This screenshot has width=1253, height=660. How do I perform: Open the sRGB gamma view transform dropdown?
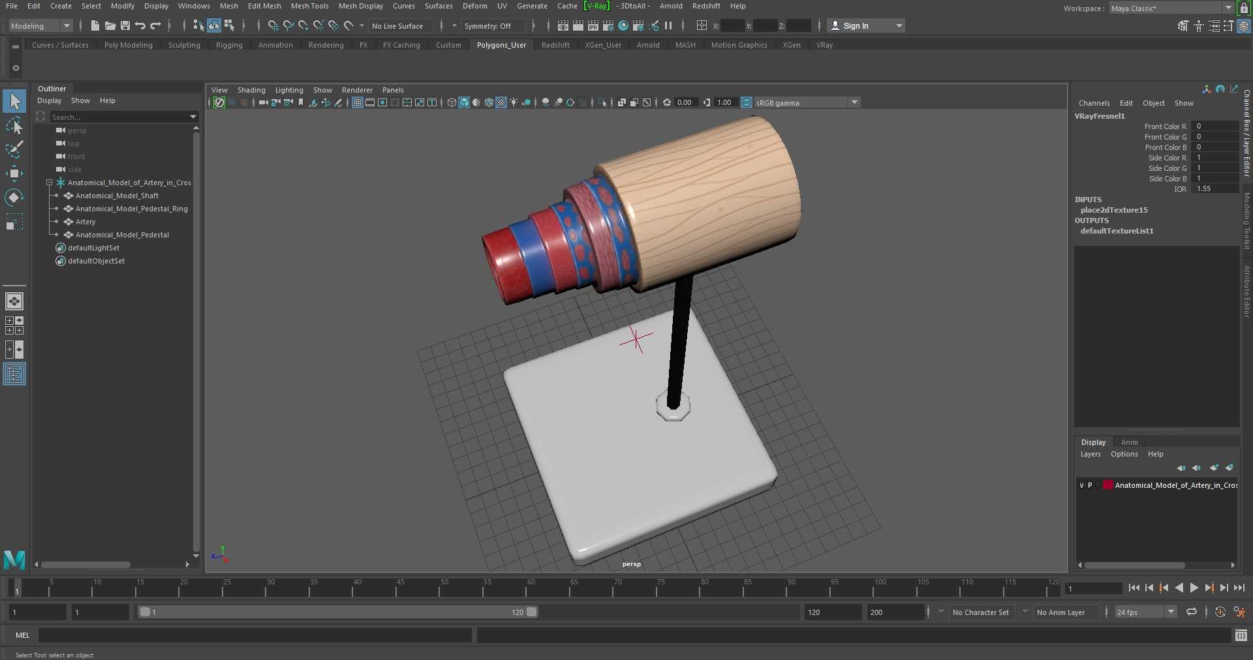click(x=854, y=102)
